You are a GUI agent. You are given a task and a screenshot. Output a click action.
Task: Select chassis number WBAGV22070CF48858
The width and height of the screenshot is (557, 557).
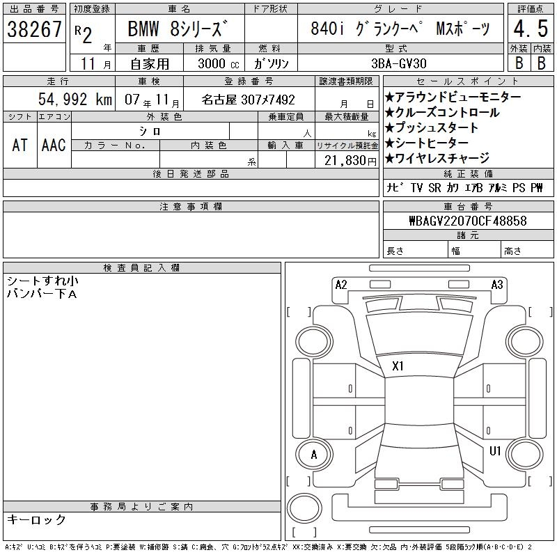(x=468, y=221)
